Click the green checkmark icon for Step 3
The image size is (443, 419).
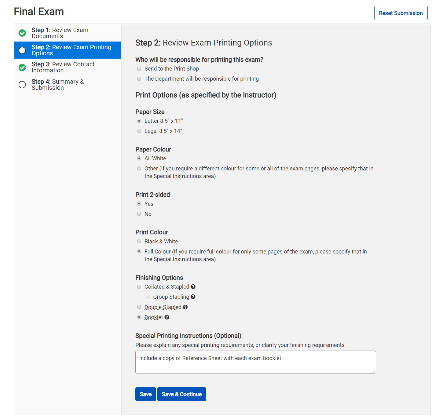[22, 67]
